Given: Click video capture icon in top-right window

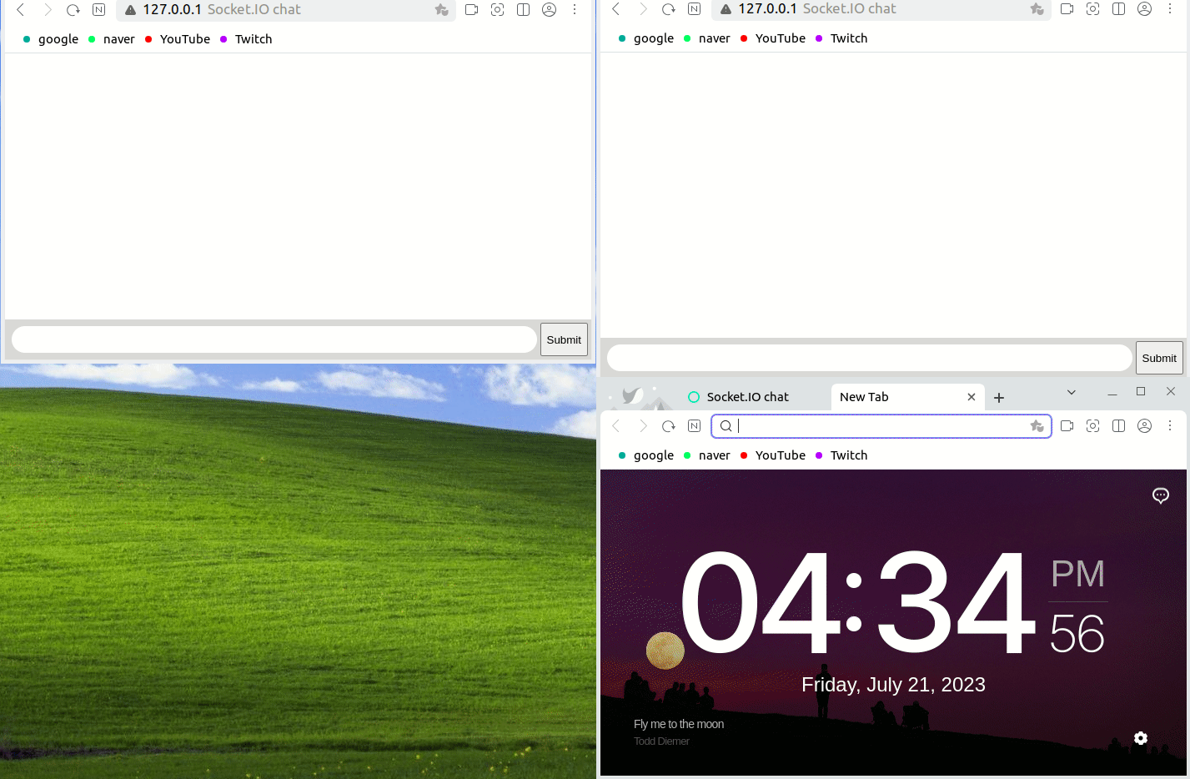Looking at the screenshot, I should click(x=1067, y=9).
